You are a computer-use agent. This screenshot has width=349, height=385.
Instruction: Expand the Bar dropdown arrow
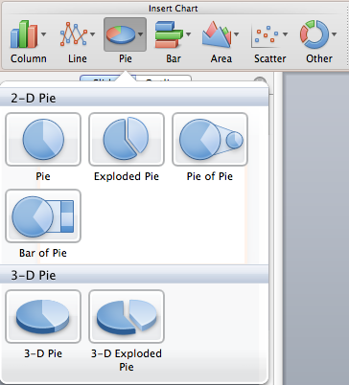(188, 34)
